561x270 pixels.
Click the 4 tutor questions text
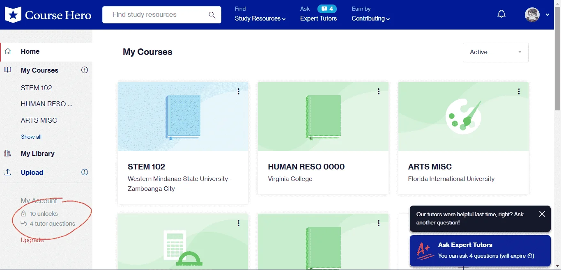[53, 224]
